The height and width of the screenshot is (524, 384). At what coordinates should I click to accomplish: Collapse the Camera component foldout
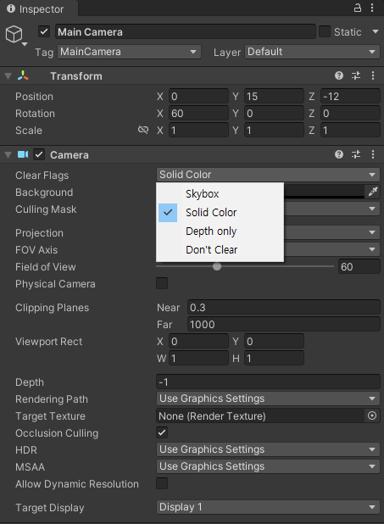tap(8, 154)
